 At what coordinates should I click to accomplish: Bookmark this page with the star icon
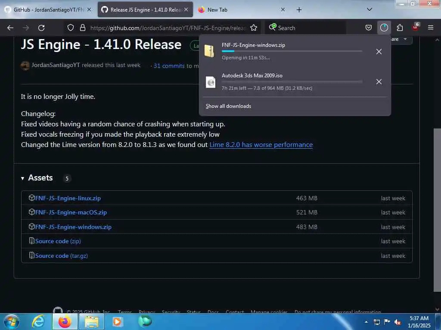(254, 27)
